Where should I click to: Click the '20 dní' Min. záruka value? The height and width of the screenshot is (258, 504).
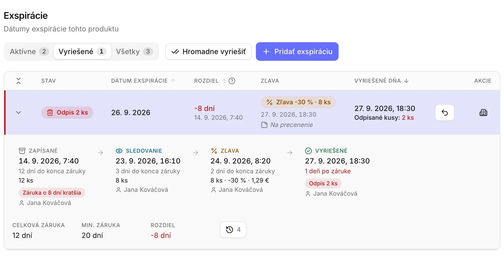click(92, 235)
